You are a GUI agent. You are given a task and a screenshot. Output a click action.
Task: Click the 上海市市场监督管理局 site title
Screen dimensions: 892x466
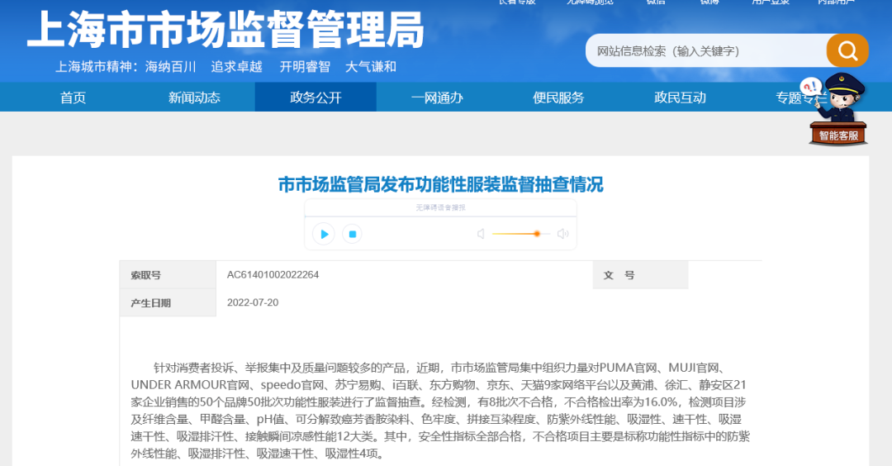[x=225, y=31]
